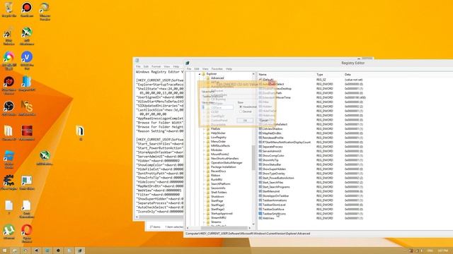
Task: Select the SeparateProcess value row
Action: pyautogui.click(x=273, y=147)
